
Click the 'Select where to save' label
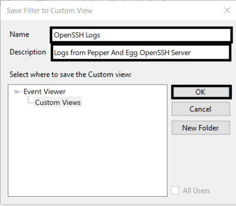tap(70, 74)
